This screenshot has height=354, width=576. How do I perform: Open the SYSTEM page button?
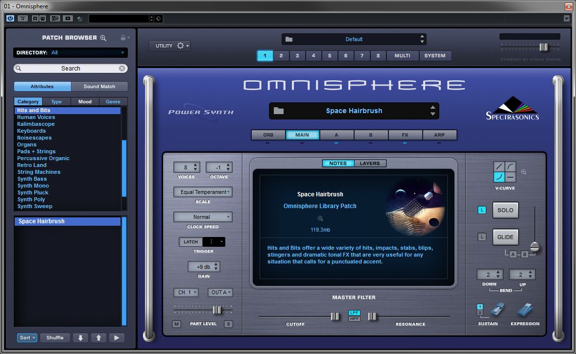point(435,55)
